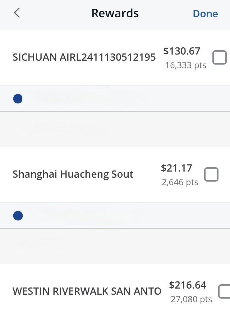The height and width of the screenshot is (318, 230).
Task: Click the gray row above Shanghai Huacheng Sout
Action: coord(115,129)
